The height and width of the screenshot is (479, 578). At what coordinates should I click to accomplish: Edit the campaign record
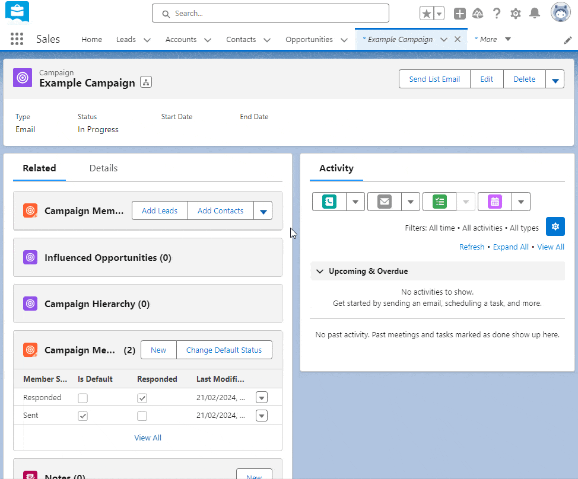click(487, 79)
